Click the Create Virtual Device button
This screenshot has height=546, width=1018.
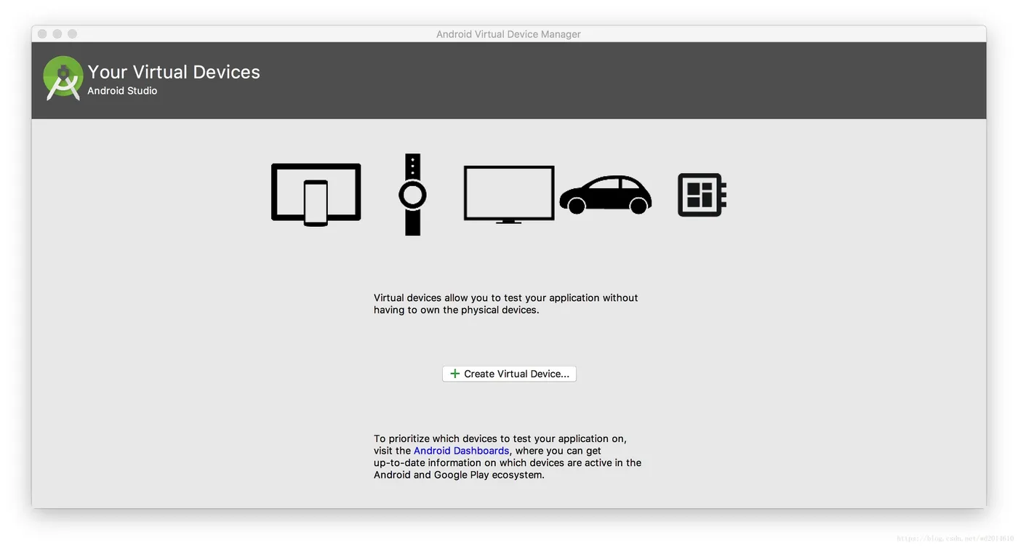point(509,374)
